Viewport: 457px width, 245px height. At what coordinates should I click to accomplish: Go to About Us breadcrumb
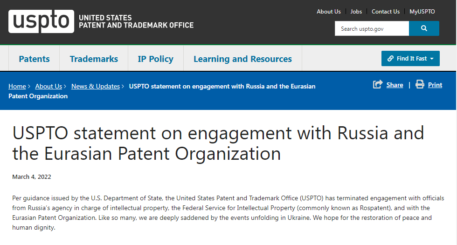tap(48, 86)
